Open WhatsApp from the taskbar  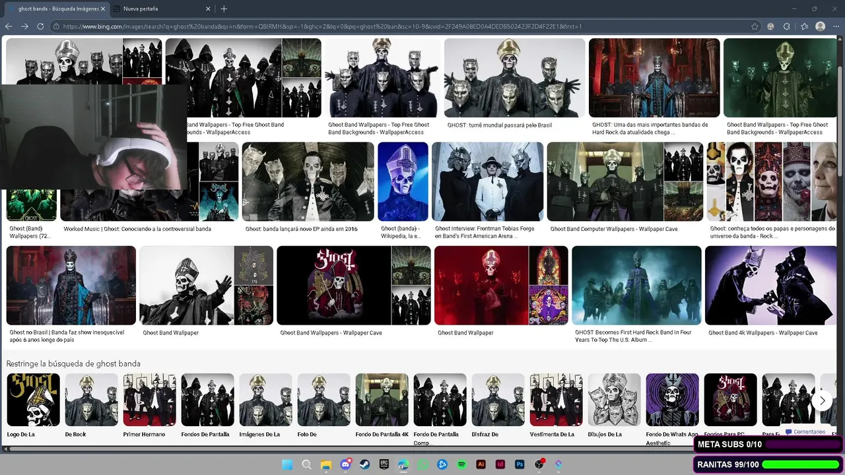click(x=422, y=464)
